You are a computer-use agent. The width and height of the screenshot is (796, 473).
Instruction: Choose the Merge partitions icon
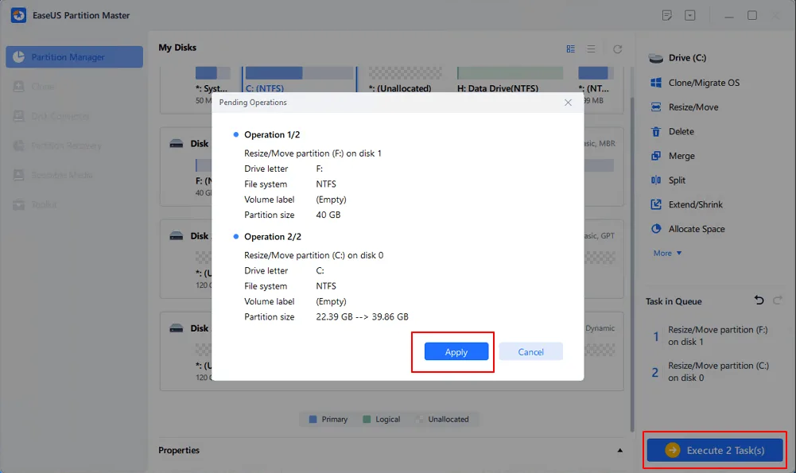(x=656, y=156)
